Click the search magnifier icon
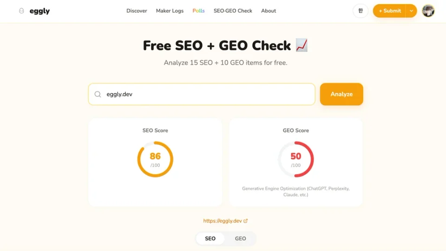Image resolution: width=446 pixels, height=251 pixels. tap(98, 94)
